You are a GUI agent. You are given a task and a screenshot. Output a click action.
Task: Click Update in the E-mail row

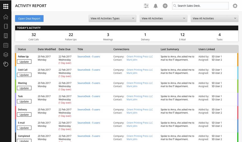tap(24, 128)
